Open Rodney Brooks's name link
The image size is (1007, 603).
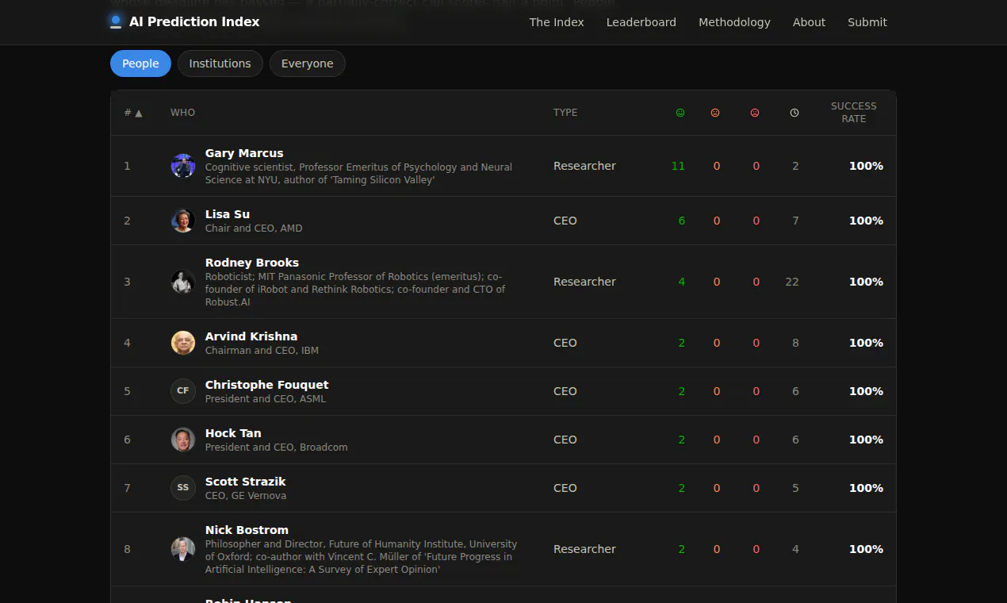coord(252,263)
